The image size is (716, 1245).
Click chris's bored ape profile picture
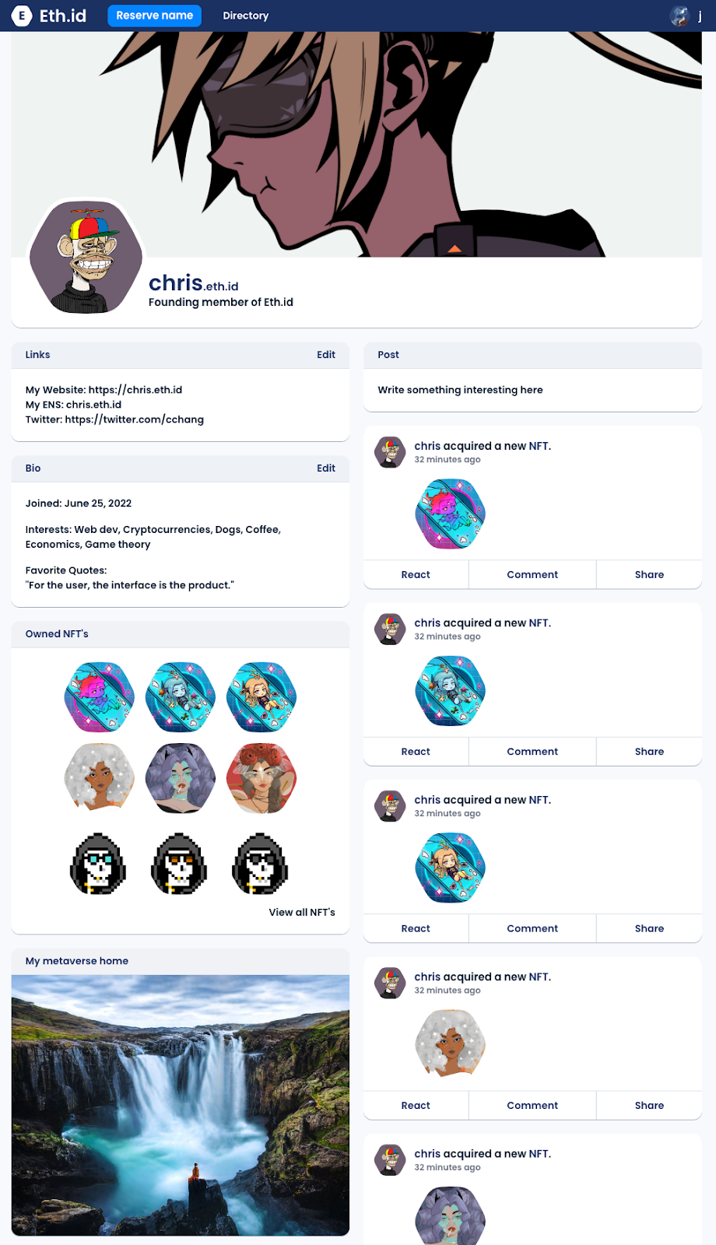tap(86, 258)
